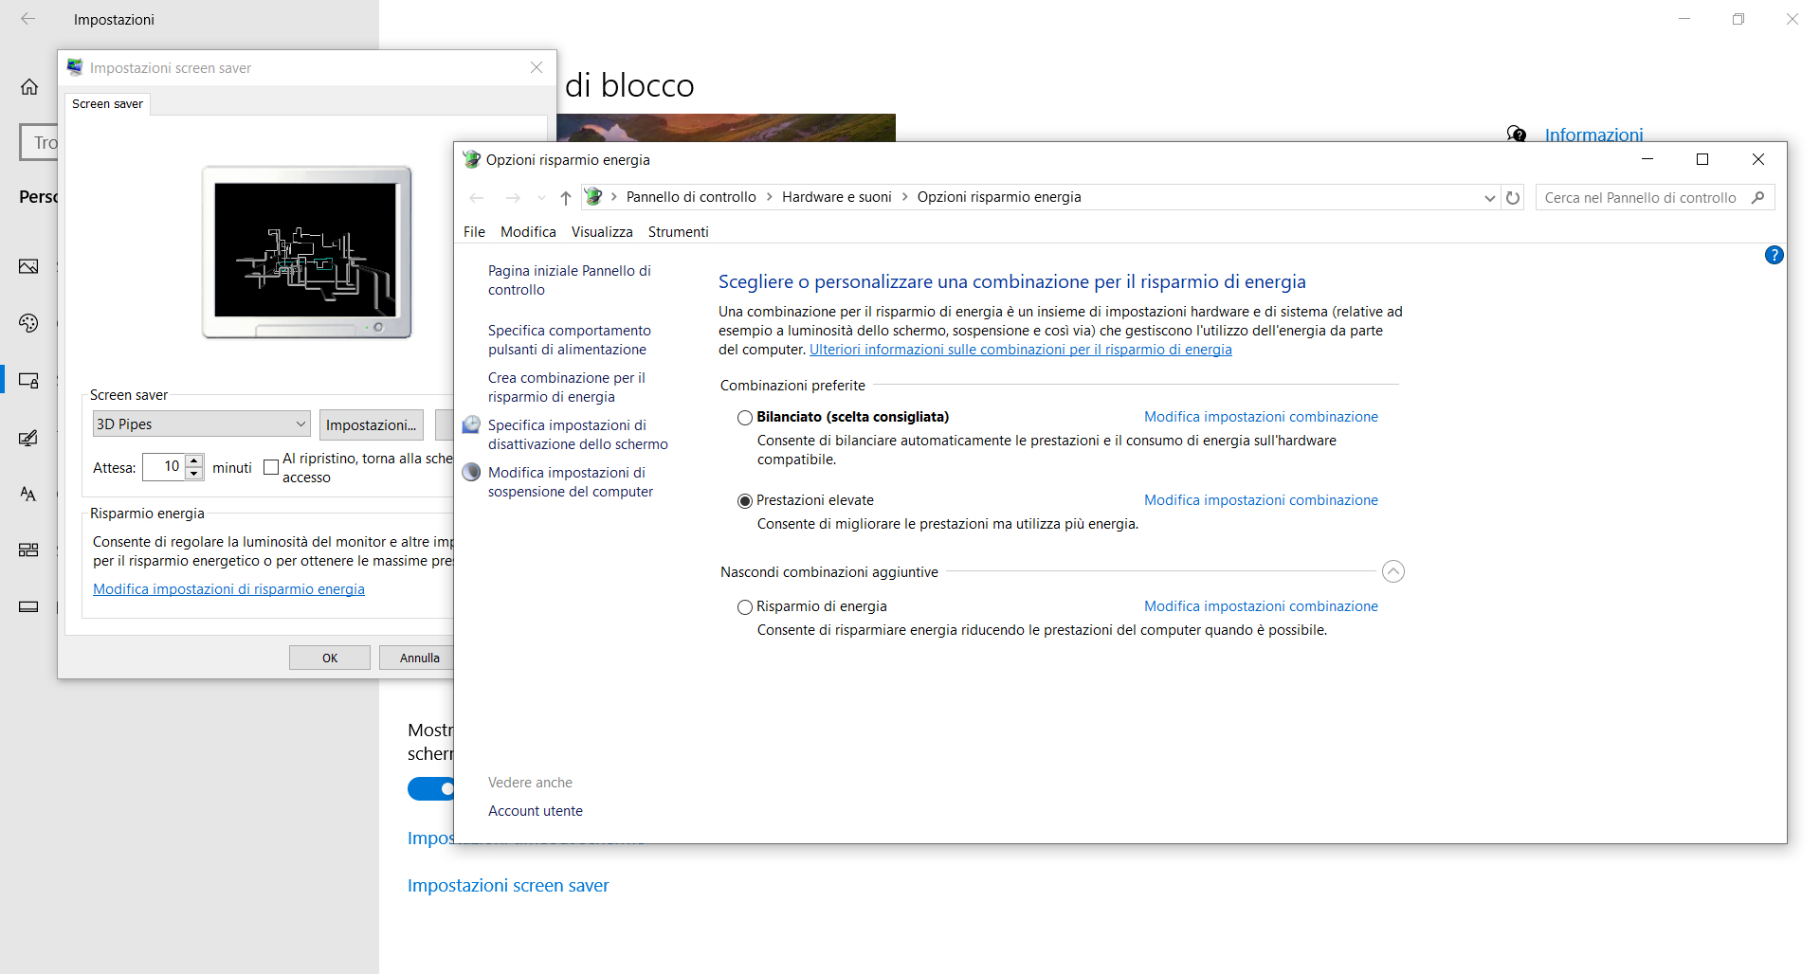Open Fonts icon in Settings sidebar
Image resolution: width=1820 pixels, height=974 pixels.
pyautogui.click(x=29, y=494)
